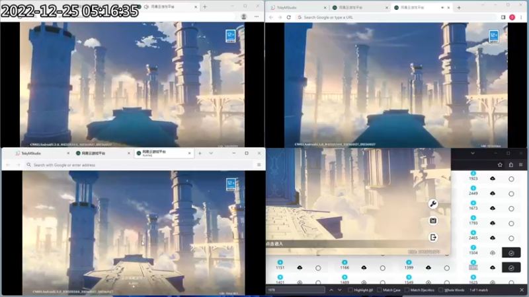Open tab search chevron in top-right Chrome
The width and height of the screenshot is (529, 297).
click(x=483, y=5)
